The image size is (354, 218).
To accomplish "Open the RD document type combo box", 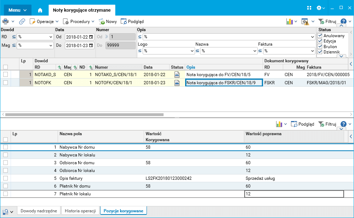I will [35, 36].
